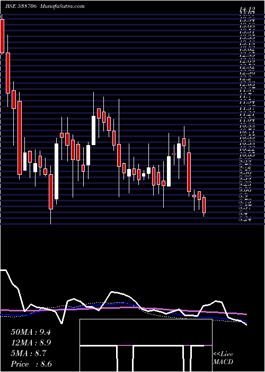The height and width of the screenshot is (372, 265).
Task: Click the 14.12 top price label
Action: [248, 10]
